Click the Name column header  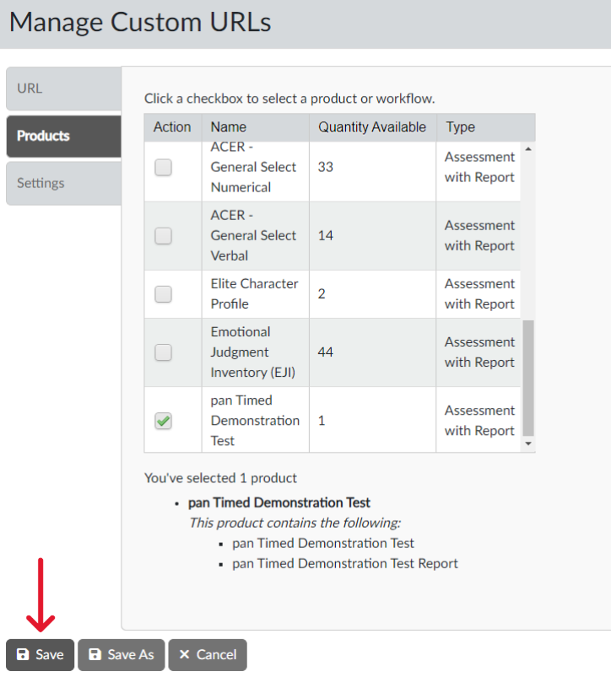pyautogui.click(x=229, y=127)
